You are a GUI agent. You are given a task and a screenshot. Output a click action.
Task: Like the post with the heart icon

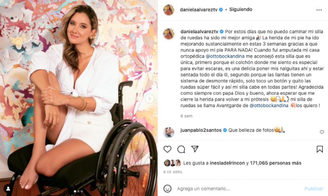[167, 149]
